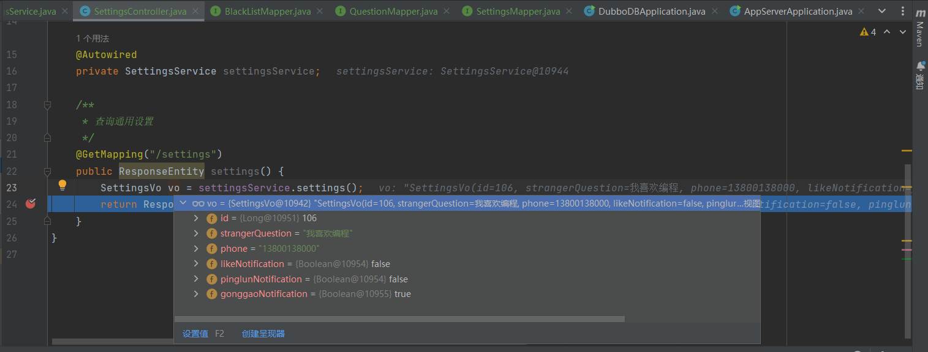Jump to the previous highlighted problem arrow
This screenshot has height=352, width=928.
tap(886, 32)
